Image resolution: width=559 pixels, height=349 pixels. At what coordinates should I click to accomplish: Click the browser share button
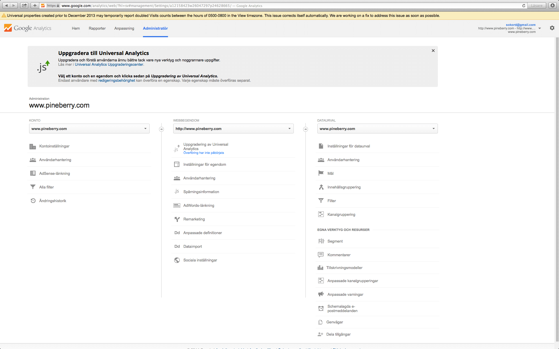(24, 6)
